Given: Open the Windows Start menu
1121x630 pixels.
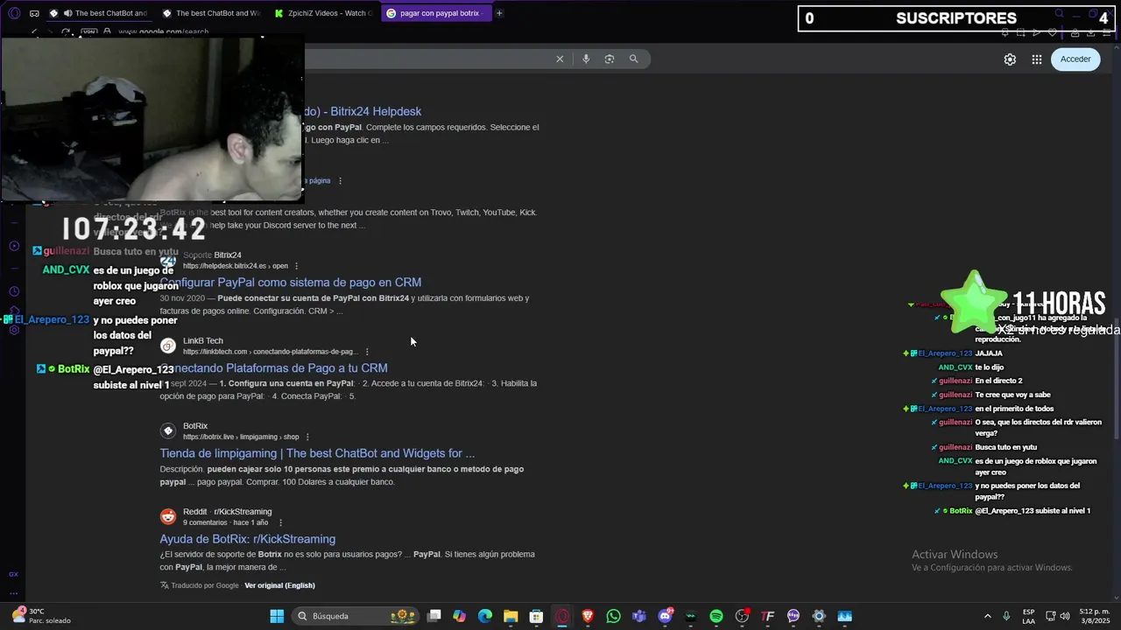Looking at the screenshot, I should click(x=277, y=616).
